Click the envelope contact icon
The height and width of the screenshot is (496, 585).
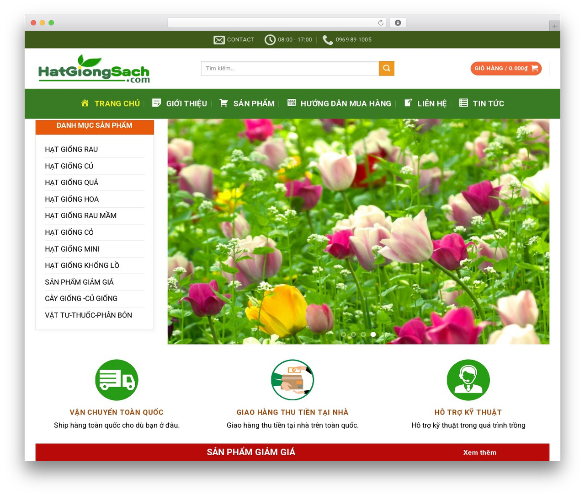(219, 40)
